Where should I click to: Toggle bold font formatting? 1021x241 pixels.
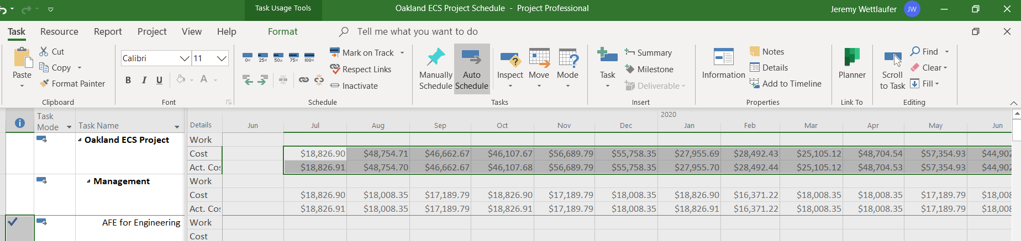coord(128,80)
